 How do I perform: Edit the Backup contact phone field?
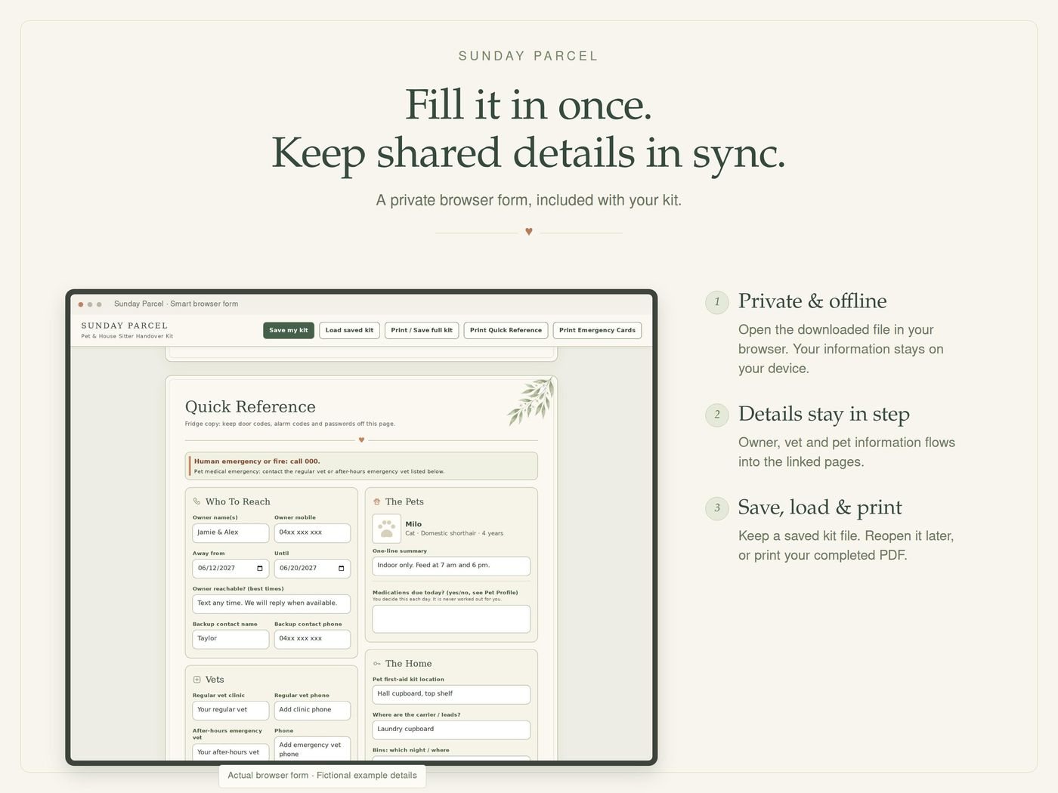pos(312,639)
